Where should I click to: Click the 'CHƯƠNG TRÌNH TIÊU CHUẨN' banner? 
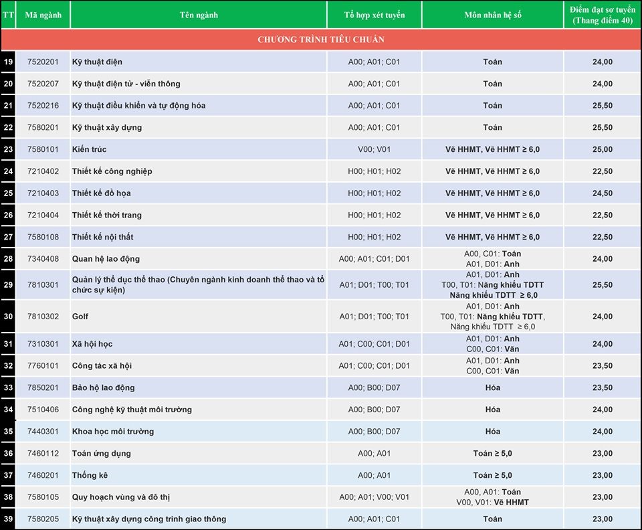pos(321,39)
